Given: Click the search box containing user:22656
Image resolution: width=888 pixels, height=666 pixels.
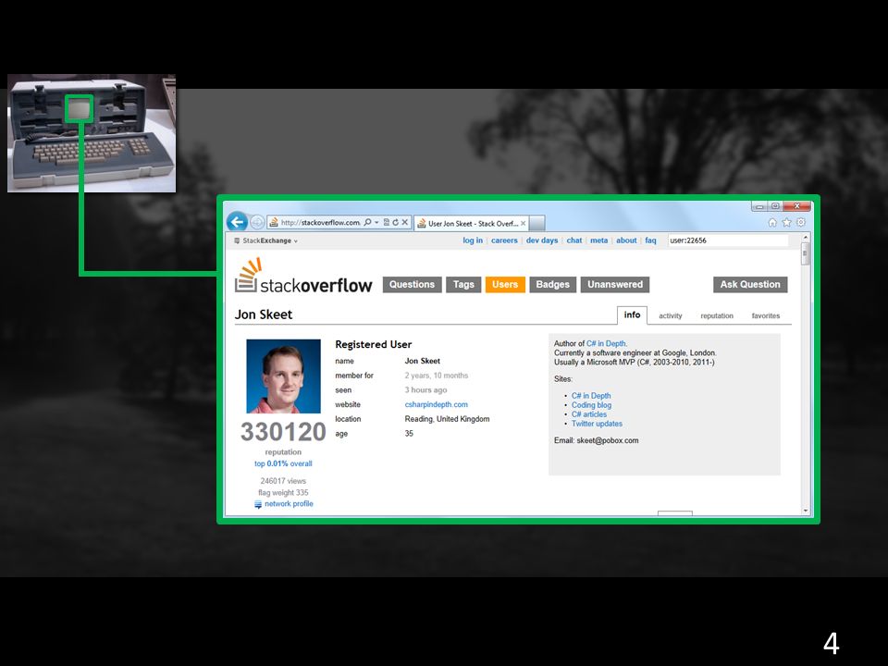Looking at the screenshot, I should (728, 240).
